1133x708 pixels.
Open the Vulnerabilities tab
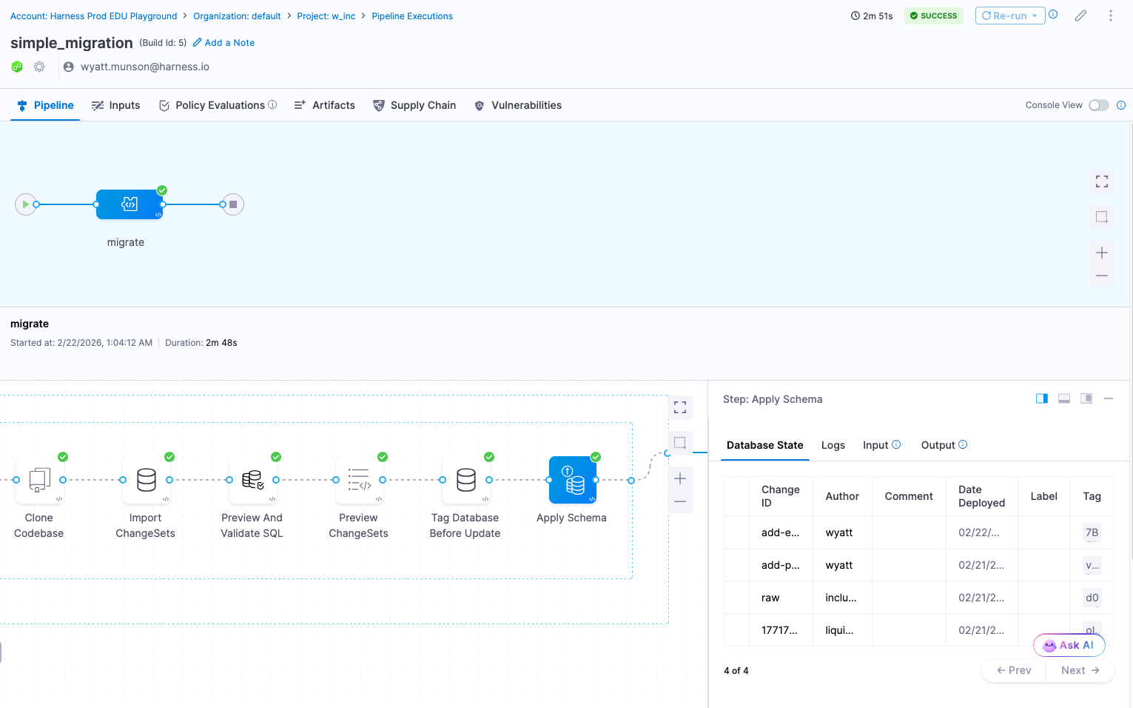(x=517, y=105)
